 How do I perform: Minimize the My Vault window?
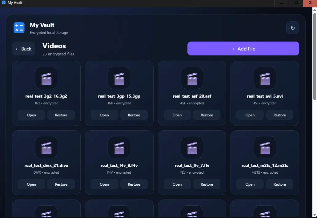click(281, 3)
